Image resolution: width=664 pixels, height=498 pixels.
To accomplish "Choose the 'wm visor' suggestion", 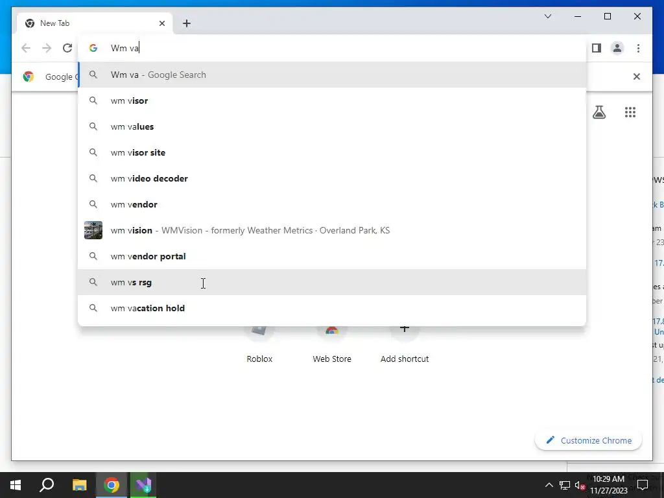I will [x=332, y=101].
